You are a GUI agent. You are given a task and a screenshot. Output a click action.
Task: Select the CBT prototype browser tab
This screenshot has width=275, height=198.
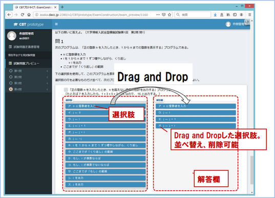tap(35, 7)
